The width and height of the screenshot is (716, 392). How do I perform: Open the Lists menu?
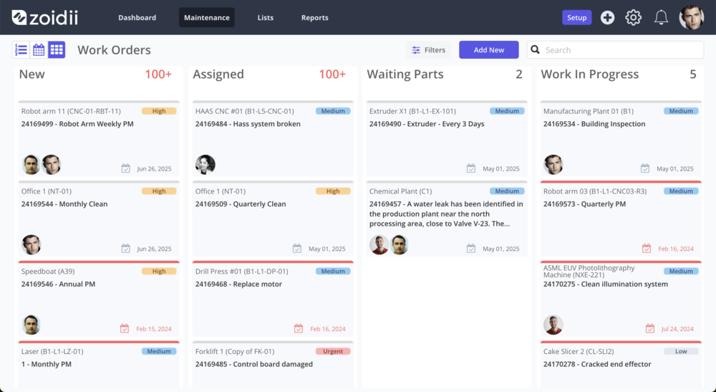[266, 17]
